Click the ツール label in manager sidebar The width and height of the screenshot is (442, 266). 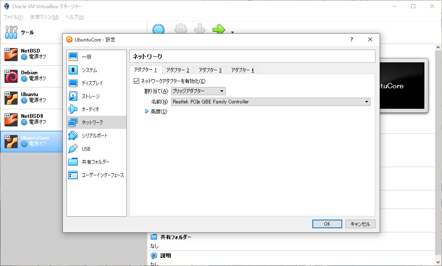pos(27,32)
